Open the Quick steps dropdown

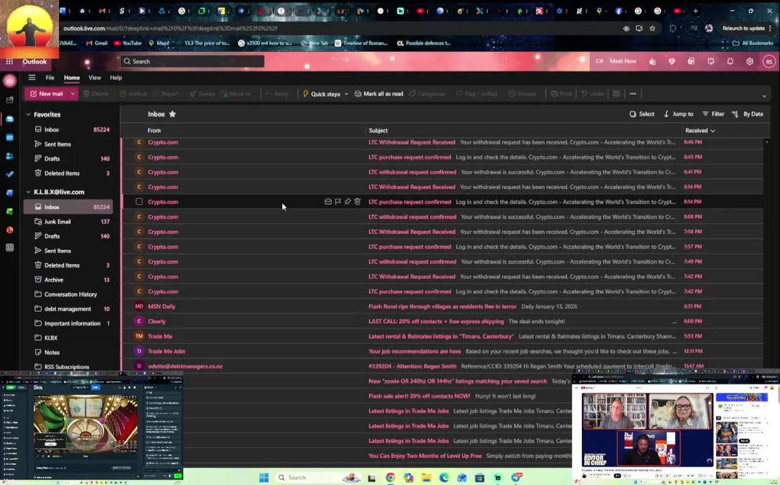pos(326,94)
